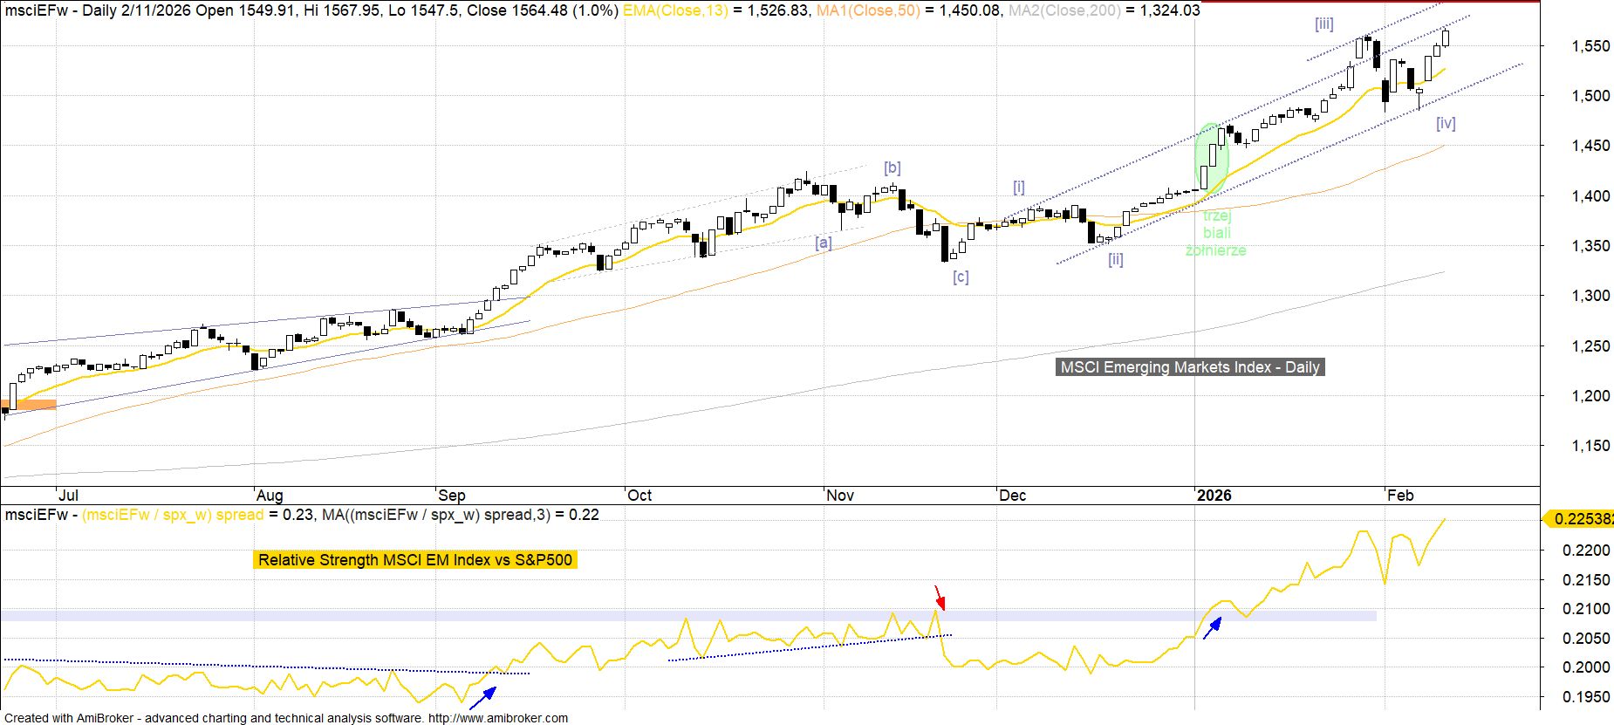Click the yellow 0.2253 value tag
Image resolution: width=1614 pixels, height=725 pixels.
pyautogui.click(x=1579, y=519)
